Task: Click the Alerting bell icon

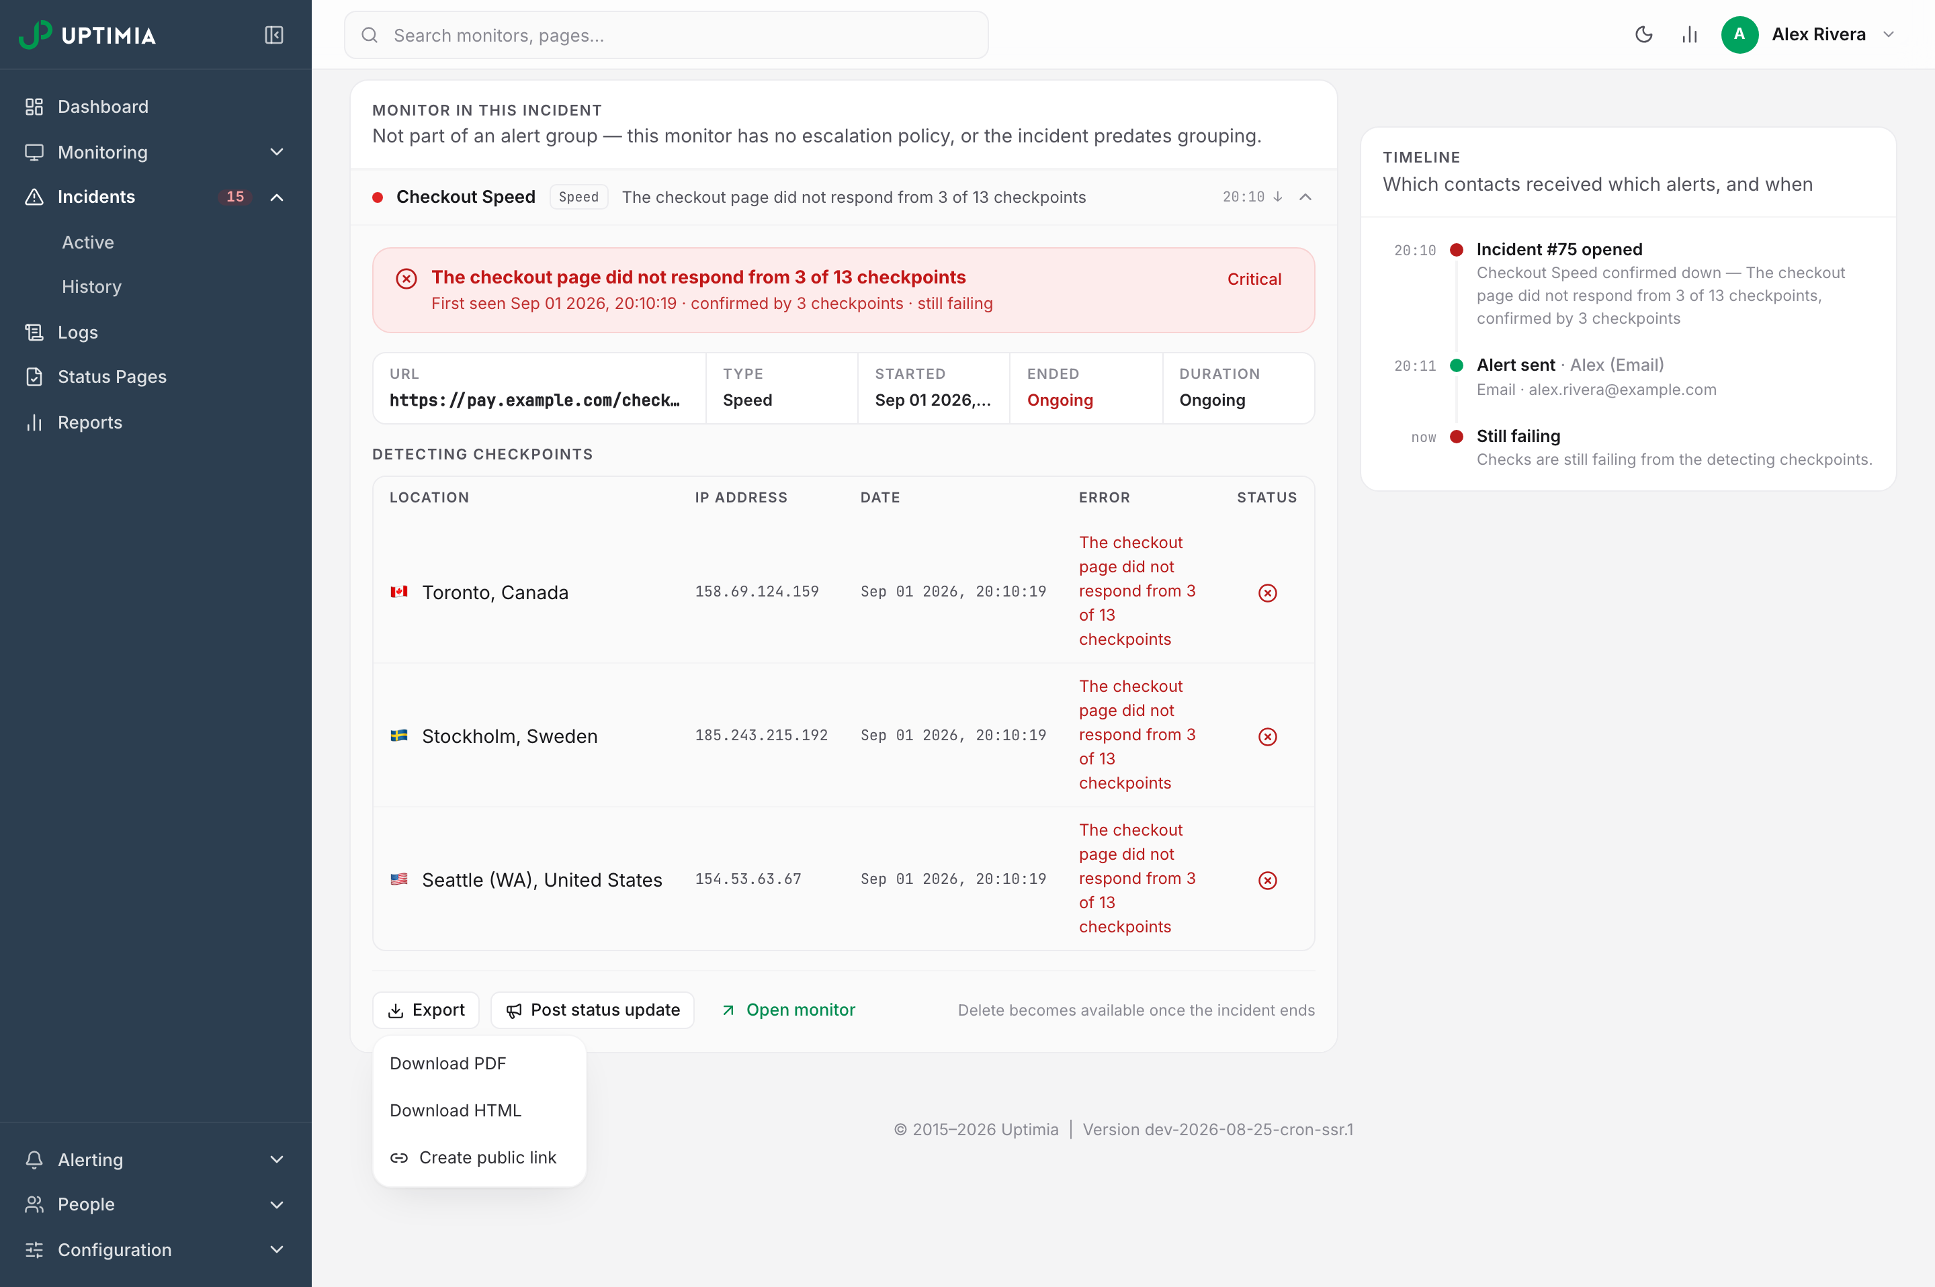Action: click(x=34, y=1160)
